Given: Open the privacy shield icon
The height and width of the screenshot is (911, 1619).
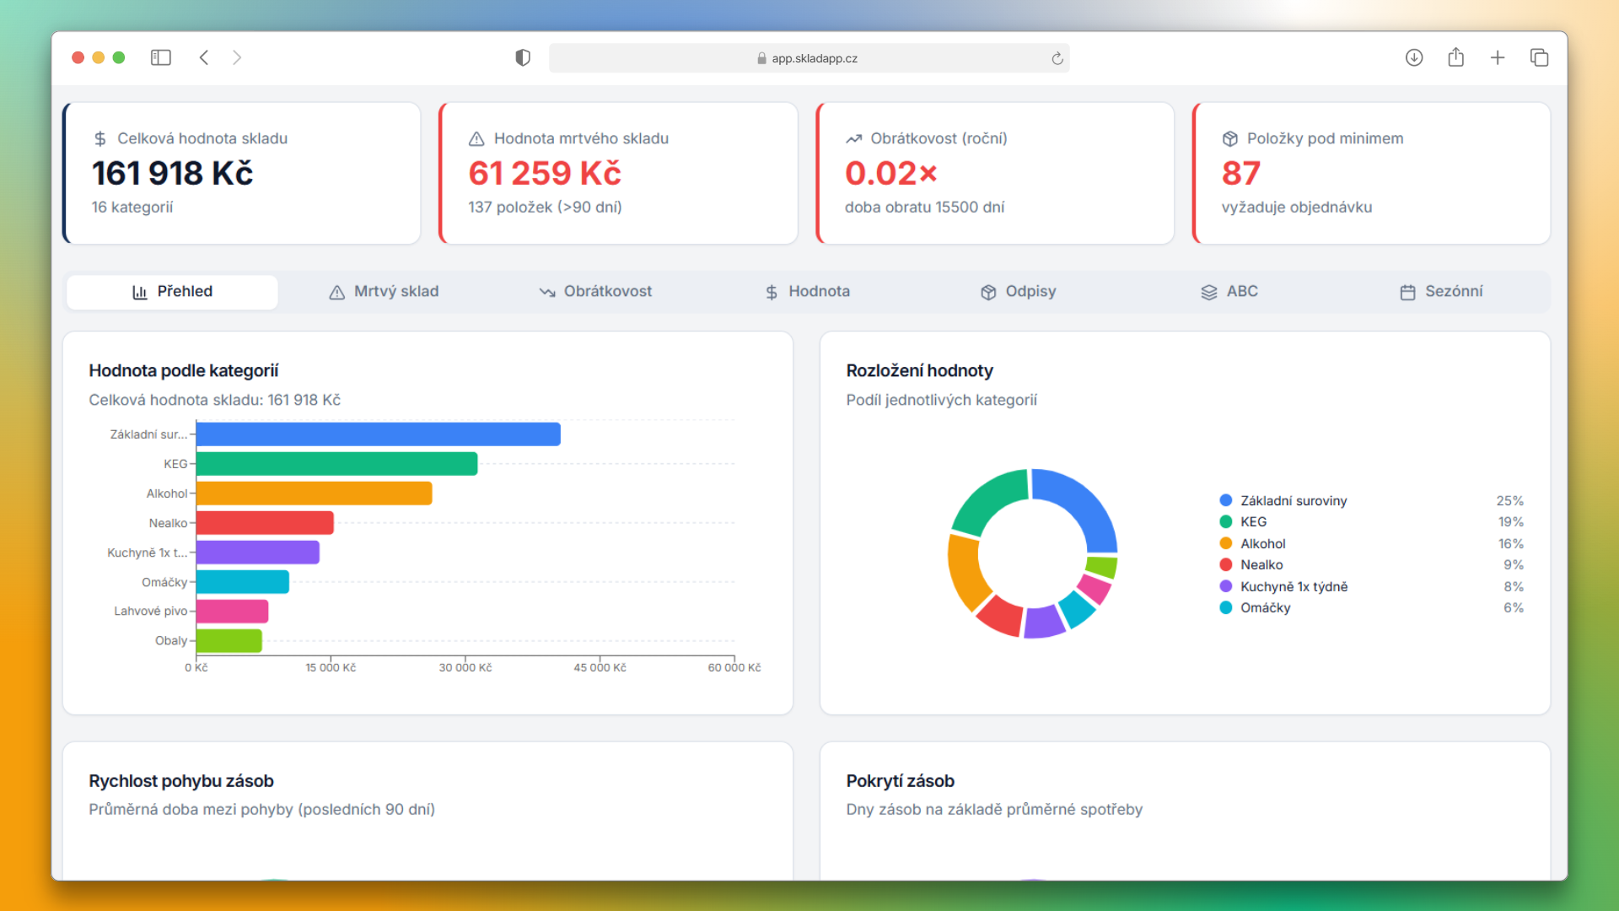Looking at the screenshot, I should point(523,57).
